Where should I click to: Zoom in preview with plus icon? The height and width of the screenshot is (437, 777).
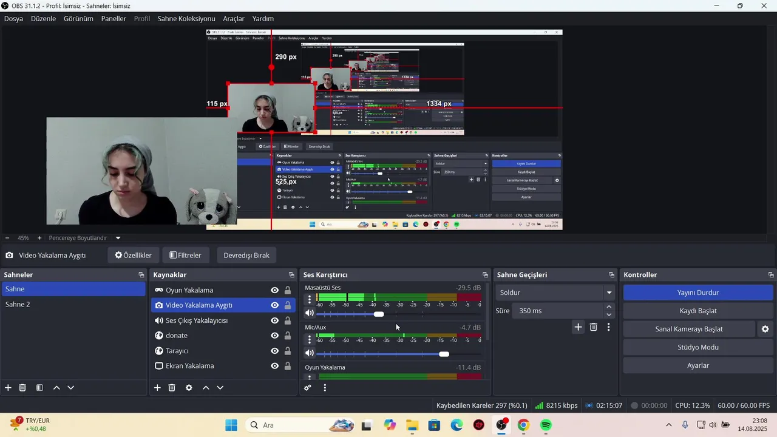[39, 238]
